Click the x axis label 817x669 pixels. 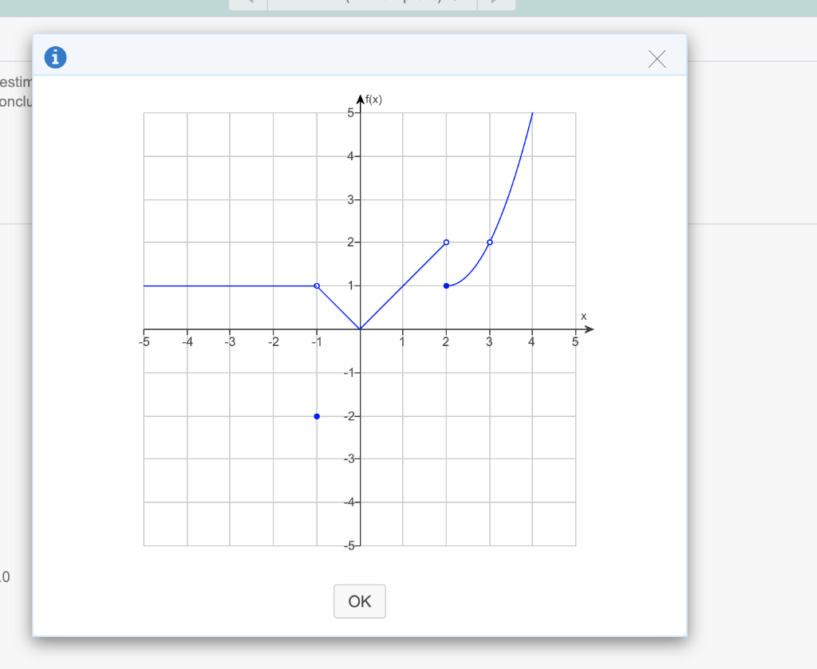582,316
